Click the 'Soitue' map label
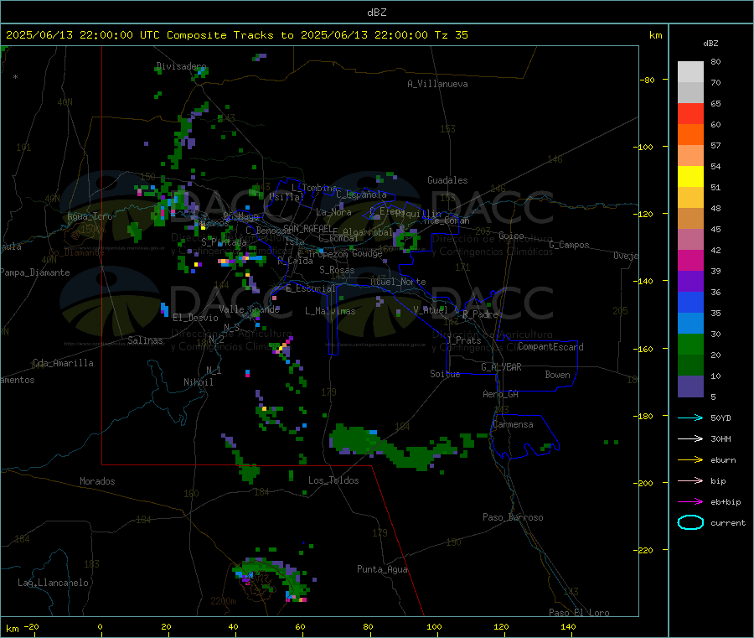 click(x=445, y=374)
